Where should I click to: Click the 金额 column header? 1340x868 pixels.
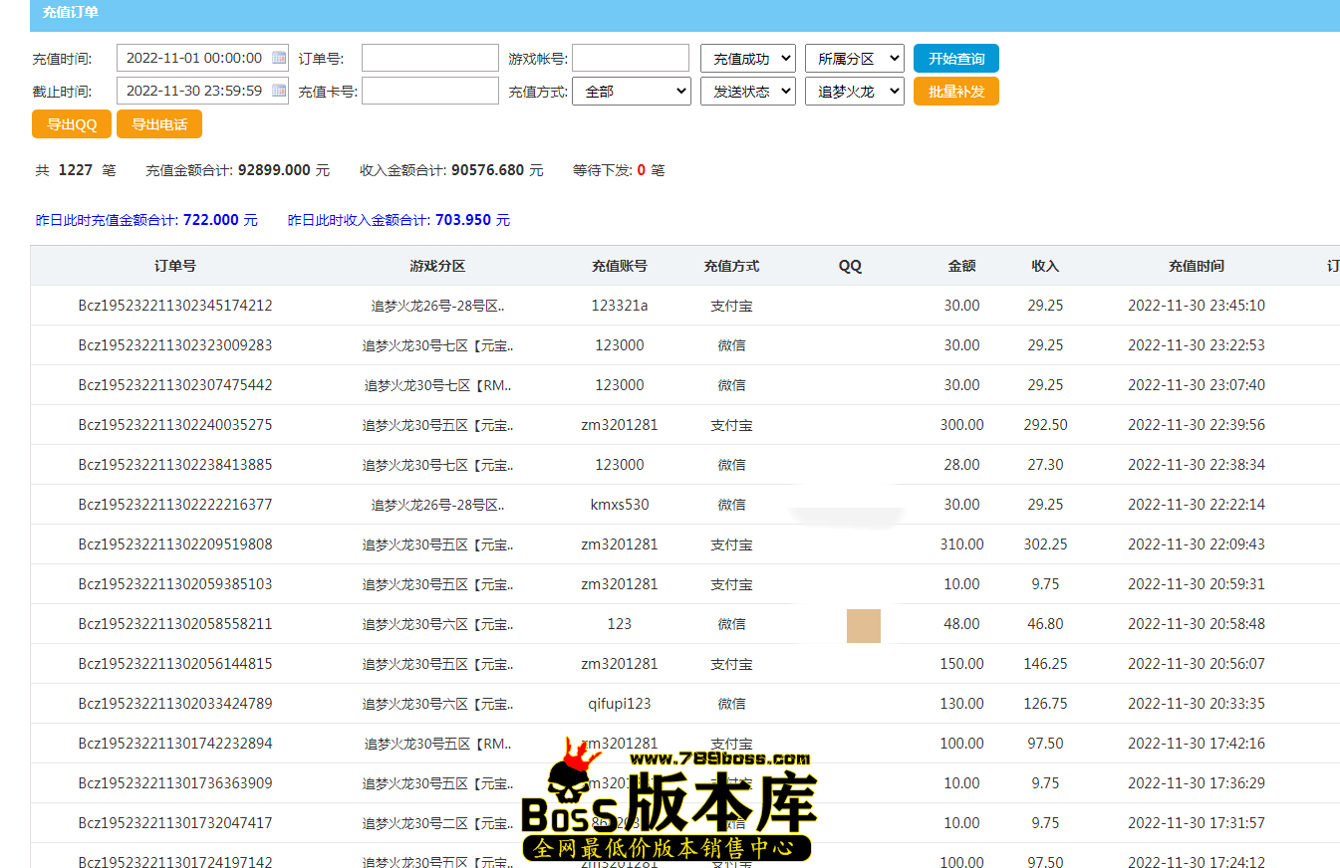[961, 266]
